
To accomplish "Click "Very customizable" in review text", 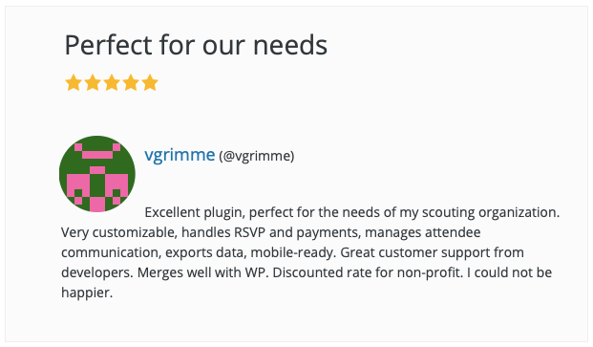I will (x=119, y=232).
